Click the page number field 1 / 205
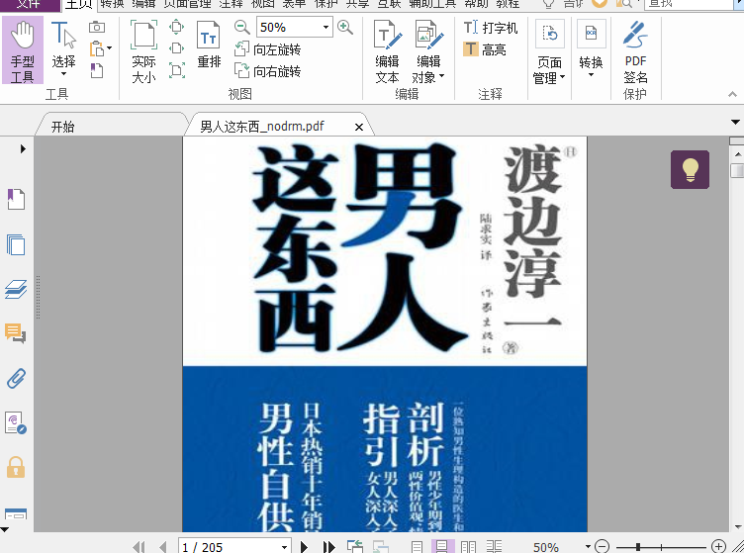 pyautogui.click(x=234, y=546)
